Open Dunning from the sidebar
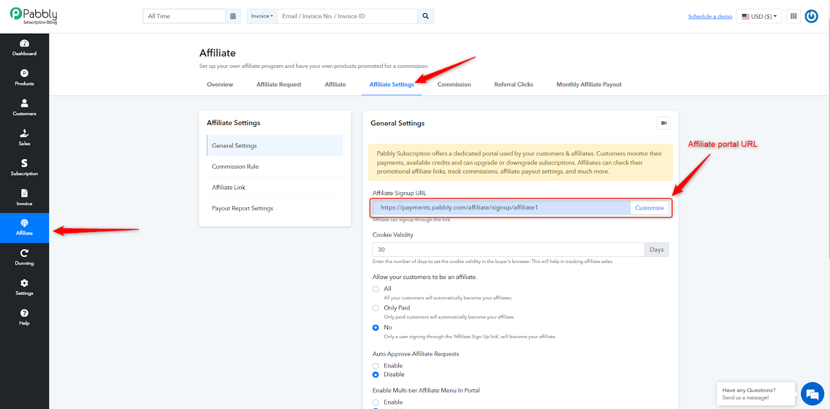830x409 pixels. [24, 257]
